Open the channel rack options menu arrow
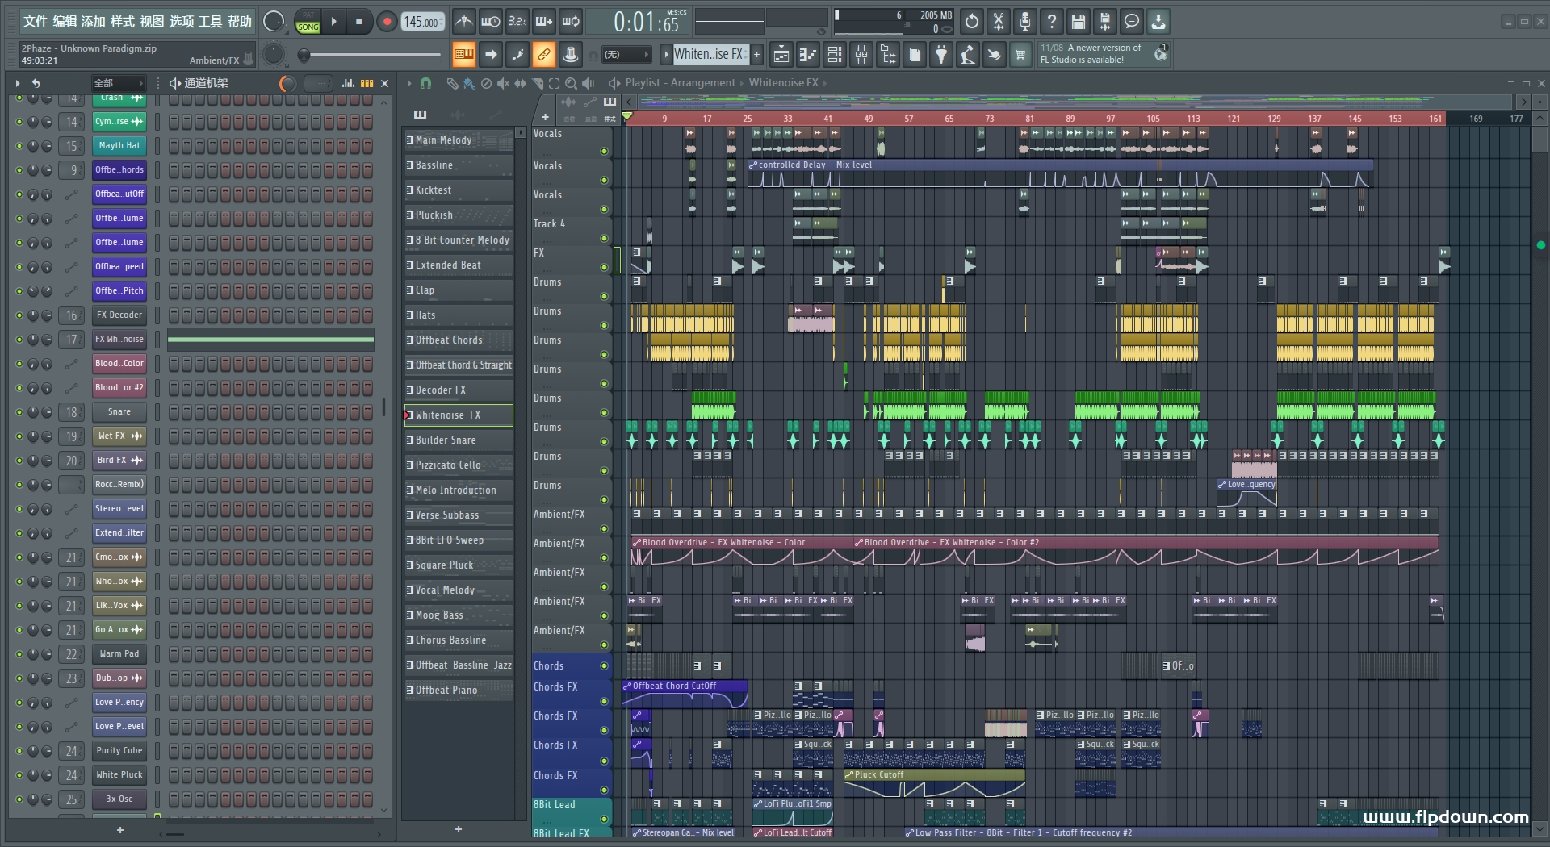The height and width of the screenshot is (847, 1550). point(17,83)
